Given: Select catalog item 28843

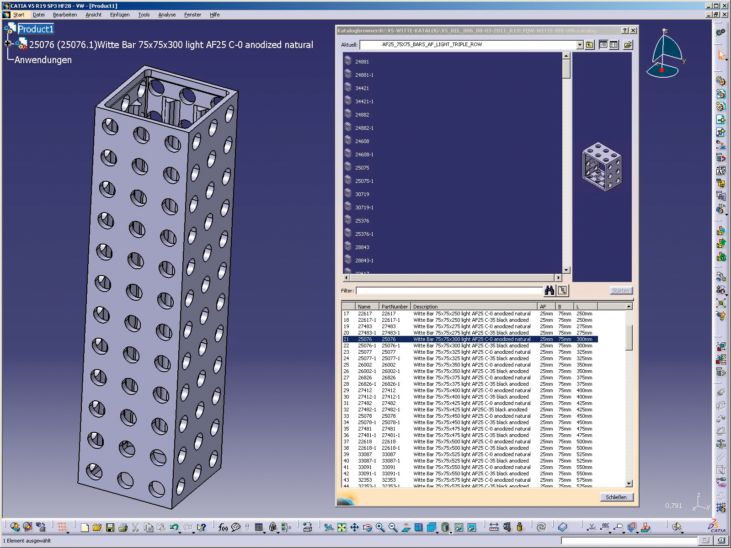Looking at the screenshot, I should pyautogui.click(x=362, y=247).
